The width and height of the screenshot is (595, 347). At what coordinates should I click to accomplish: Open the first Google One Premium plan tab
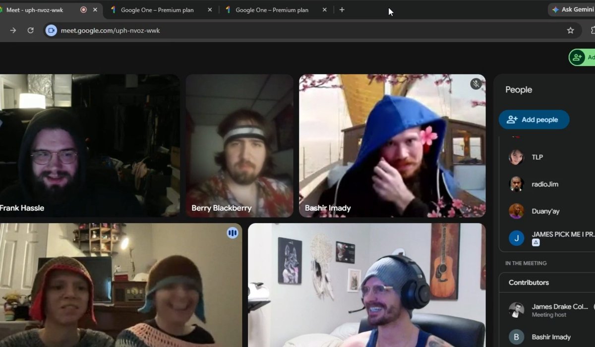157,10
